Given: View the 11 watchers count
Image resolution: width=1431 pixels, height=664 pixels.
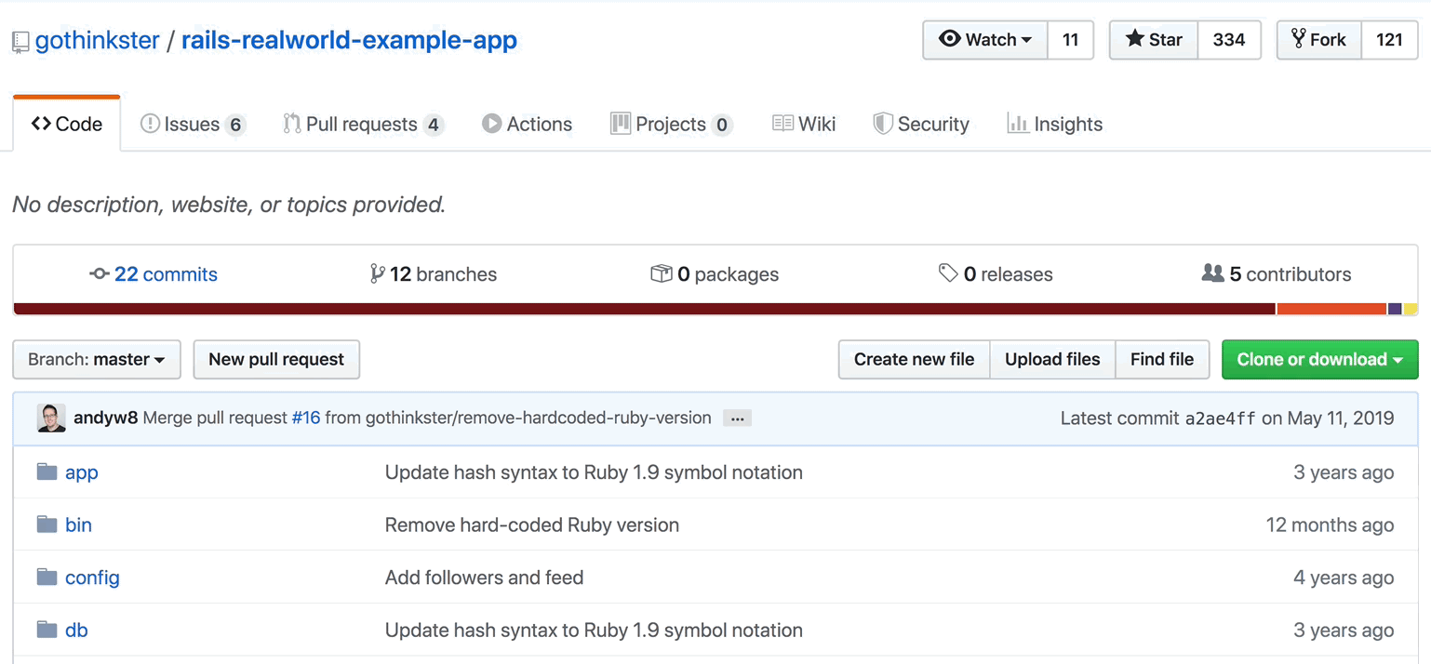Looking at the screenshot, I should pos(1070,40).
